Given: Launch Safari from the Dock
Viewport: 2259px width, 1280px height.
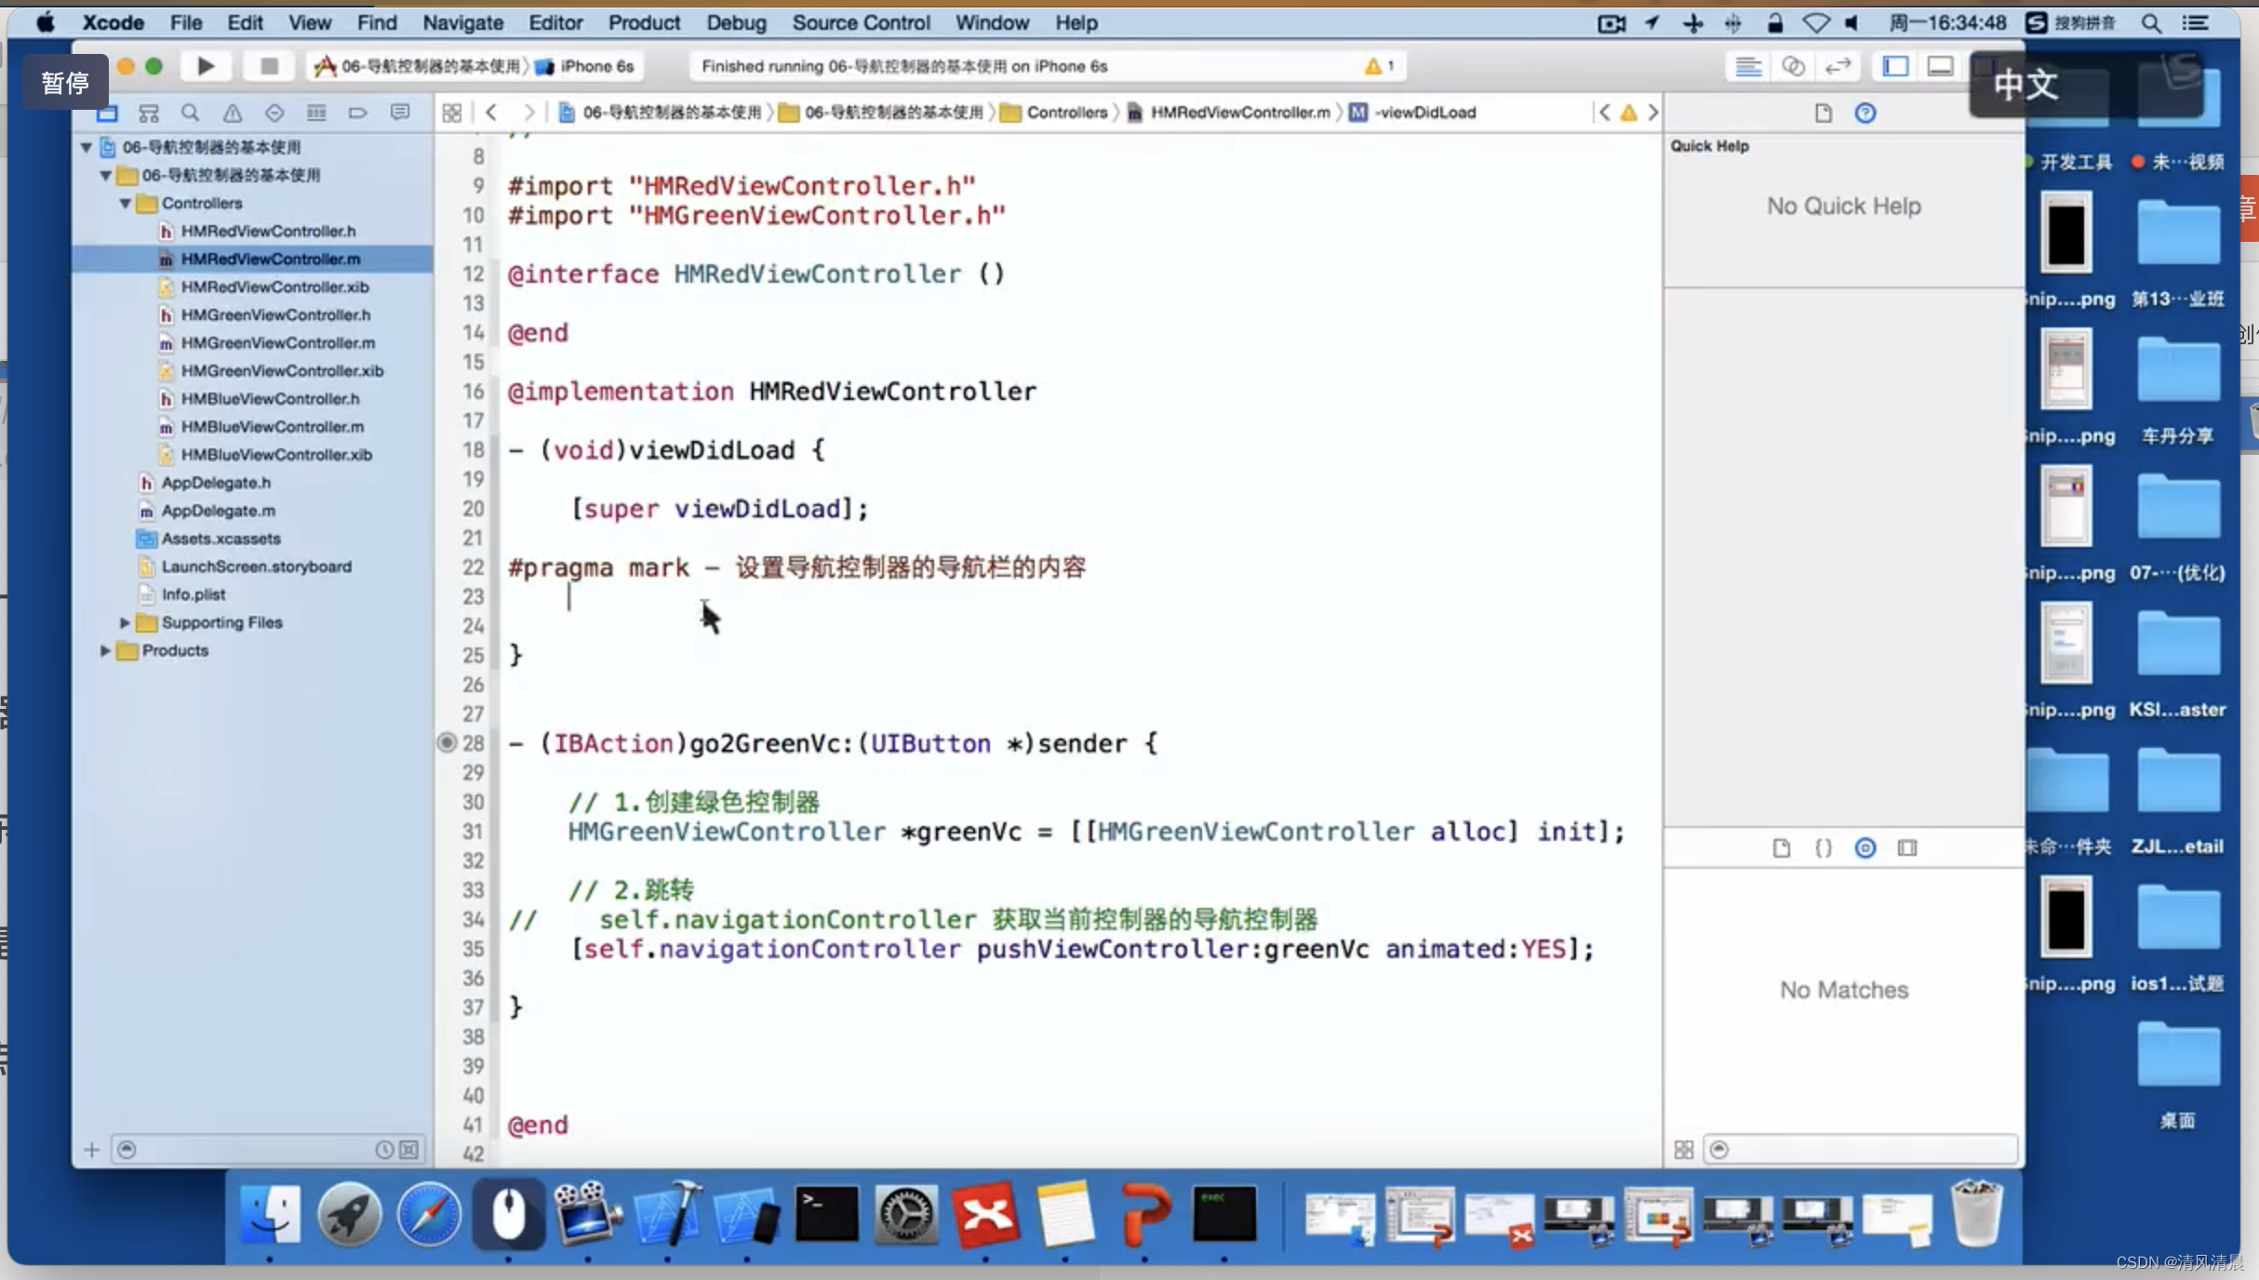Looking at the screenshot, I should click(x=429, y=1214).
